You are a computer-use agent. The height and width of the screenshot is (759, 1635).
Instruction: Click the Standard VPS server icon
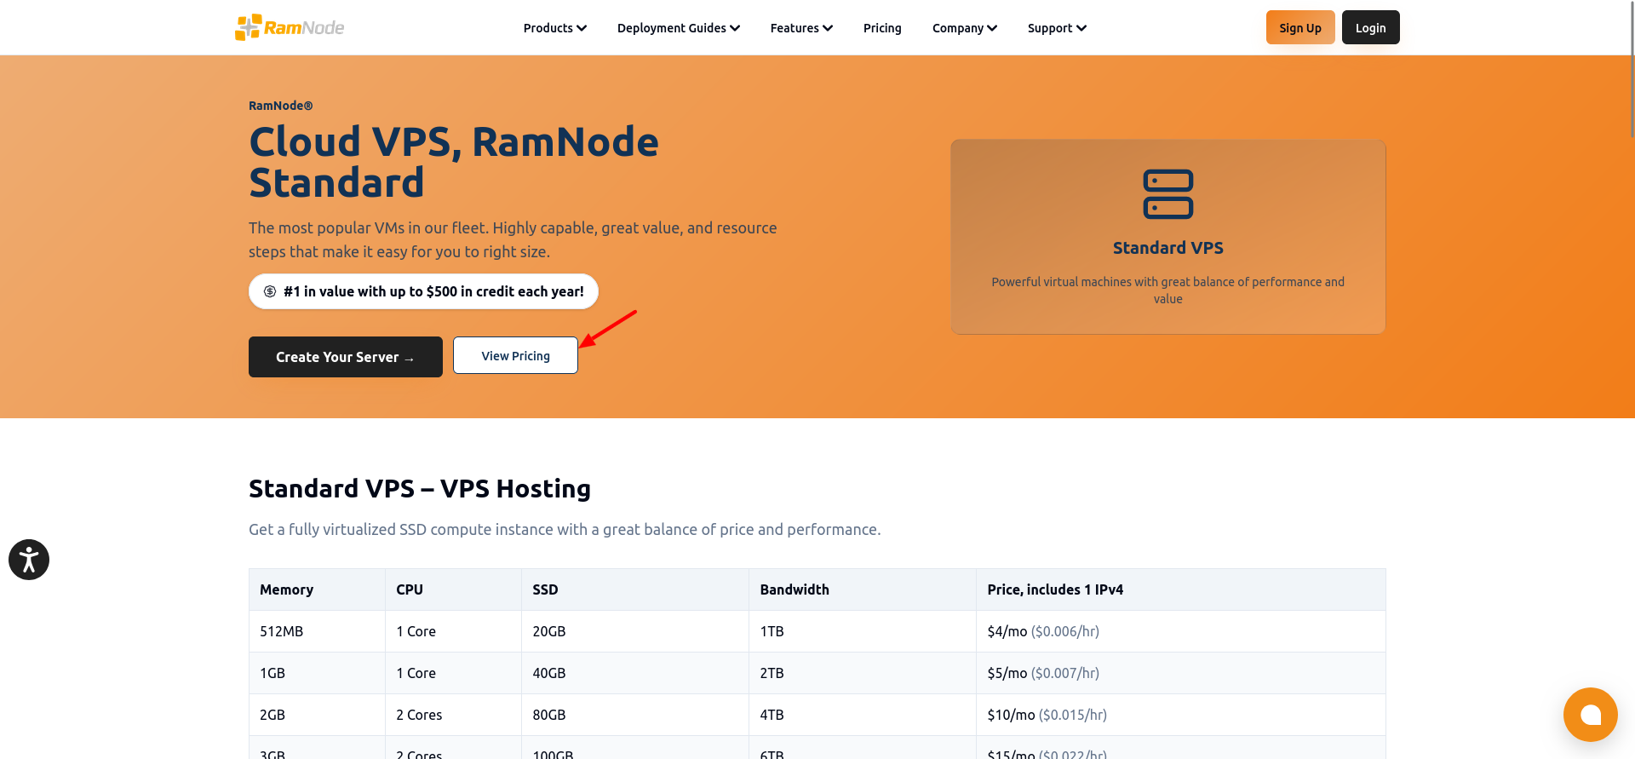click(x=1167, y=194)
